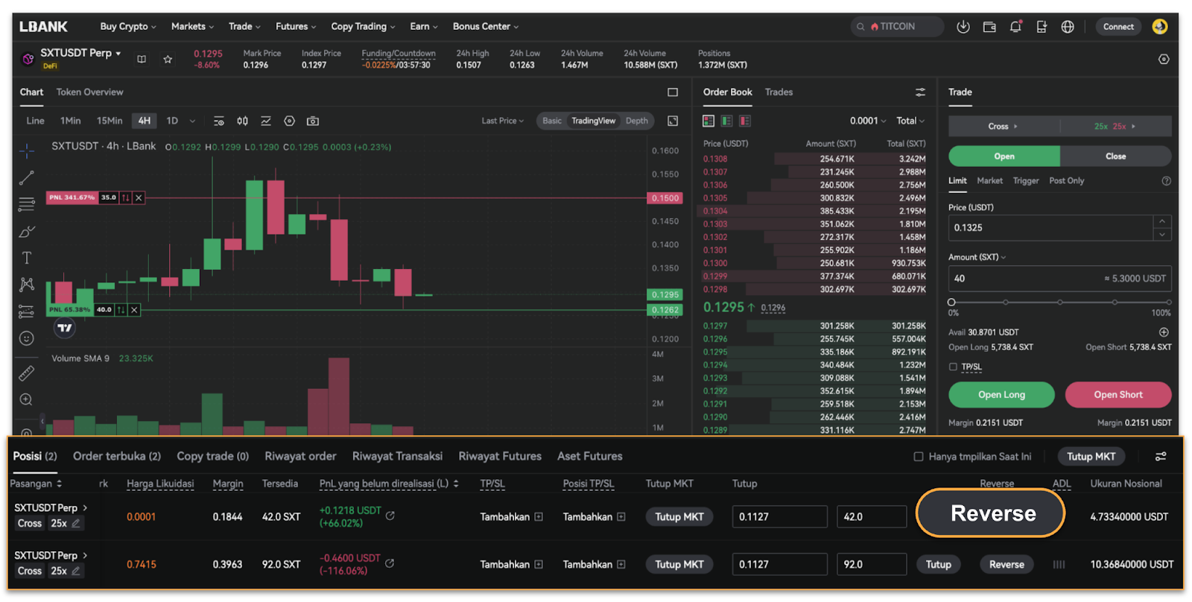
Task: Edit leverage on 42.0 SXT position
Action: [x=75, y=524]
